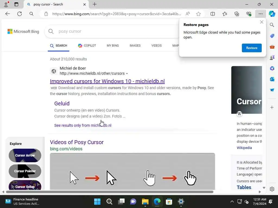Screen dimensions: 278x208
Task: Open the Wikipedia source link
Action: (x=244, y=148)
